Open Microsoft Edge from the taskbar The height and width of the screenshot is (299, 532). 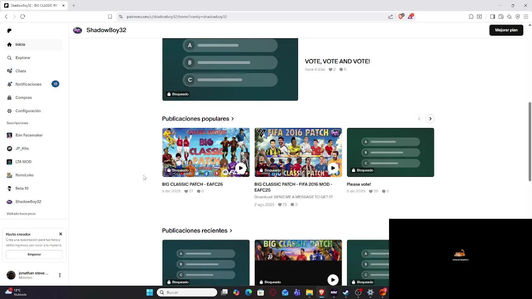249,292
